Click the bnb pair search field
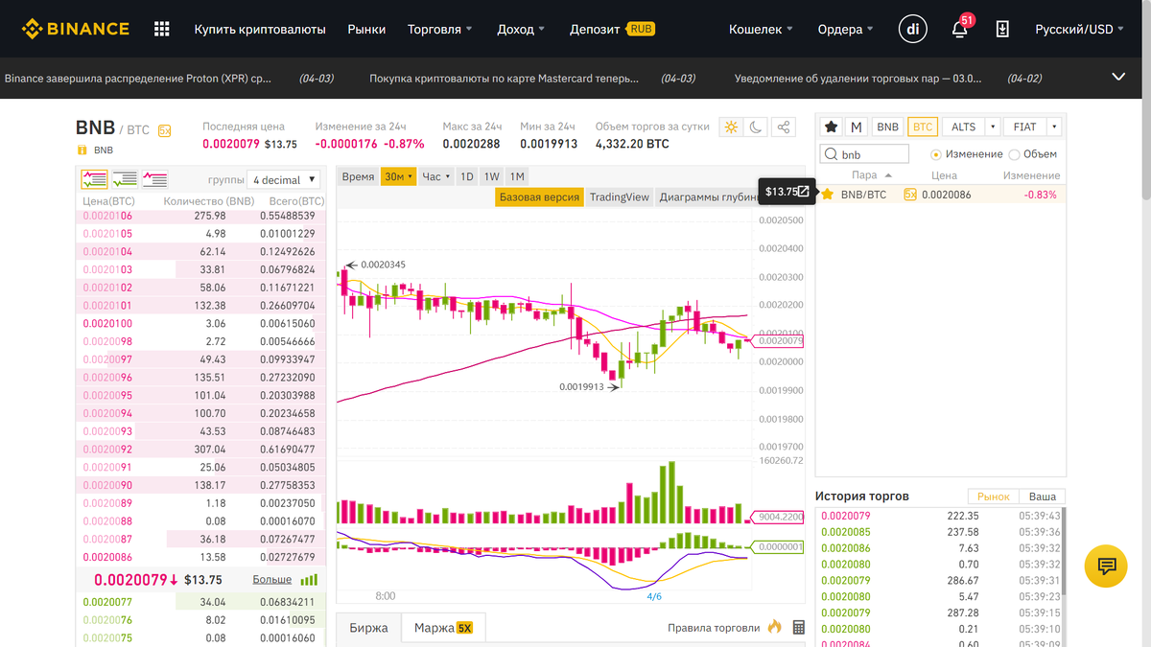 click(863, 154)
